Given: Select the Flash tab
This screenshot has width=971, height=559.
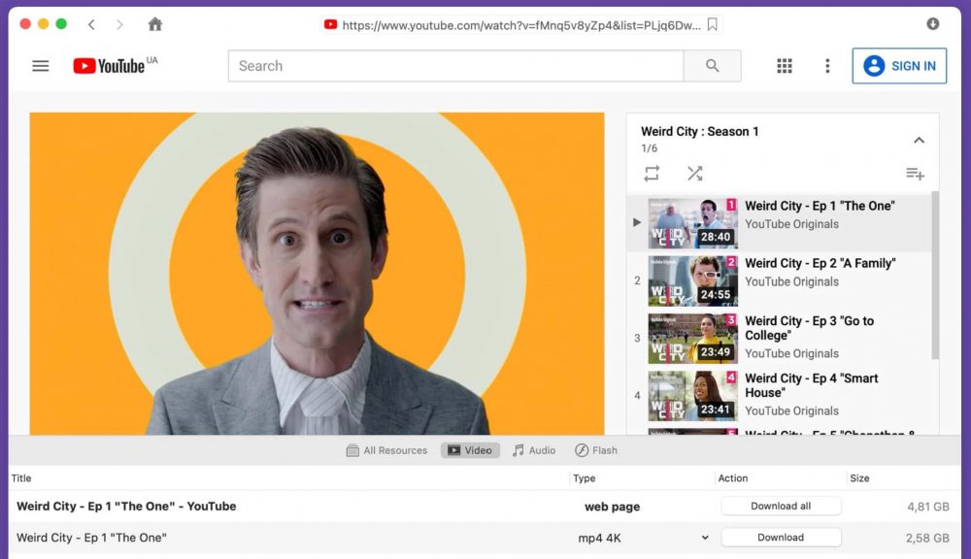Looking at the screenshot, I should point(596,450).
